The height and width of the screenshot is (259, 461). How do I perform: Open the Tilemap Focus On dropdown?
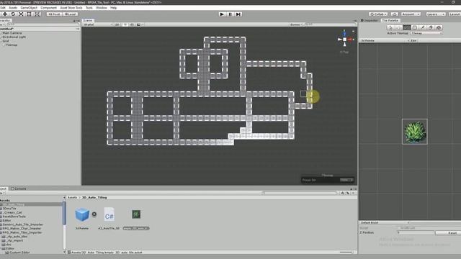(346, 180)
